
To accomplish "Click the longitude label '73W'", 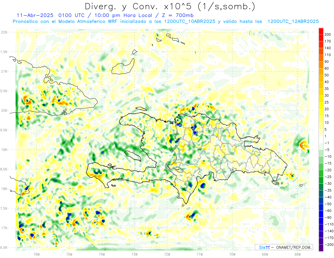I will click(x=134, y=254).
